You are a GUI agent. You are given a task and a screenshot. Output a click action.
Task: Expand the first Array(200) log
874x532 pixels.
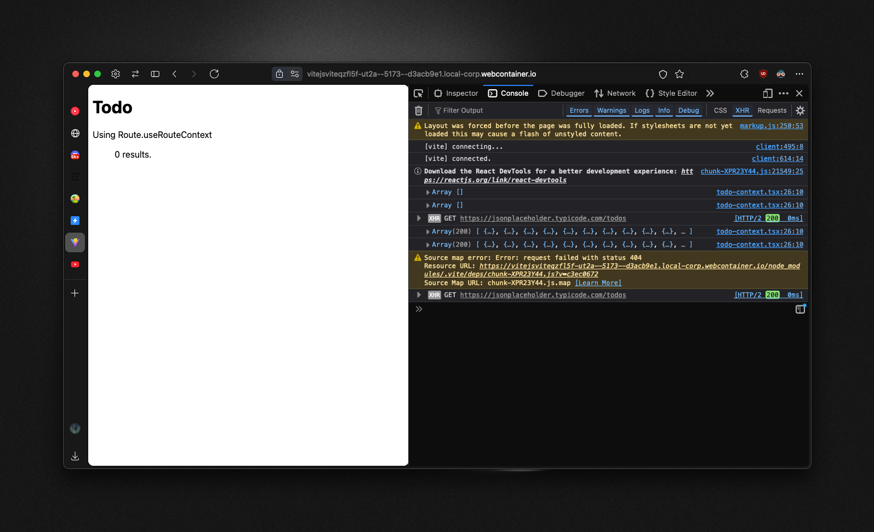(x=428, y=232)
